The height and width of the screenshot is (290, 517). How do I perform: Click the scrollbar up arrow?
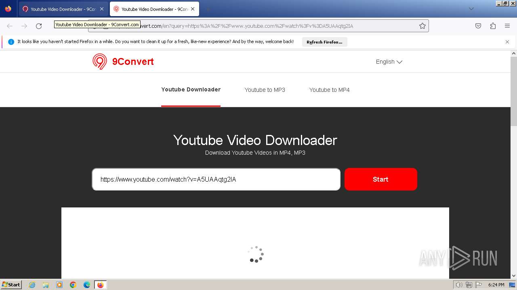(514, 53)
